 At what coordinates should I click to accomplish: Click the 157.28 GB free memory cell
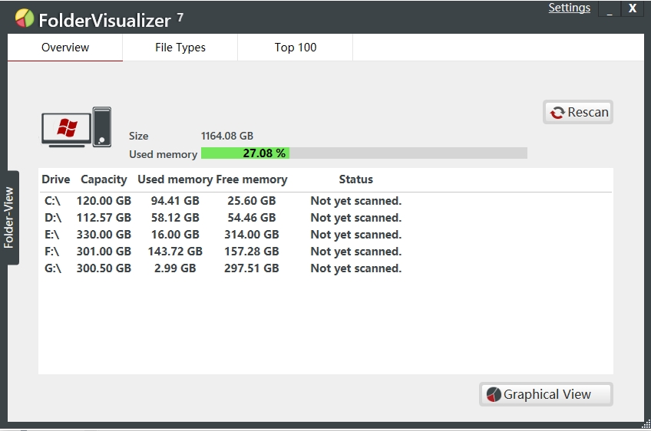252,252
